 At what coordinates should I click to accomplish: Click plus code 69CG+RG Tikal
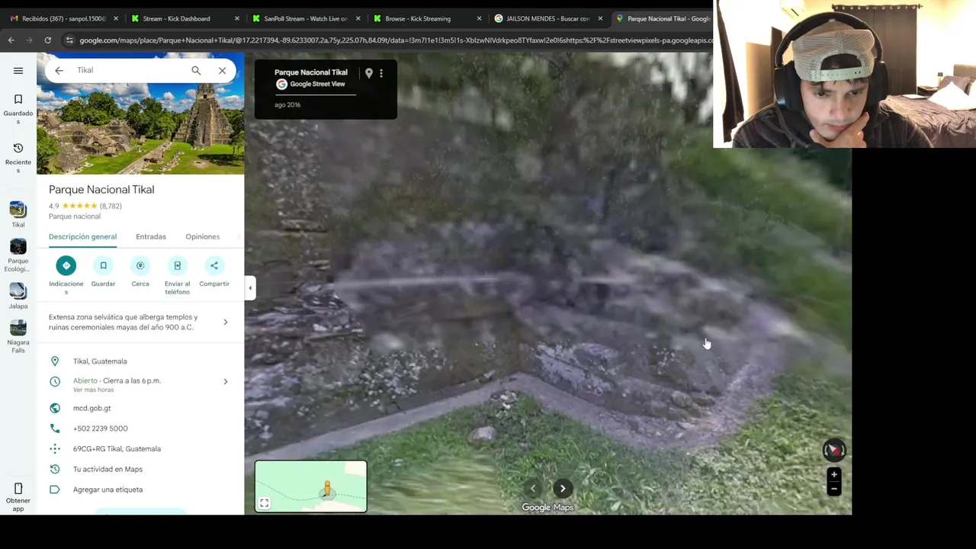click(117, 449)
